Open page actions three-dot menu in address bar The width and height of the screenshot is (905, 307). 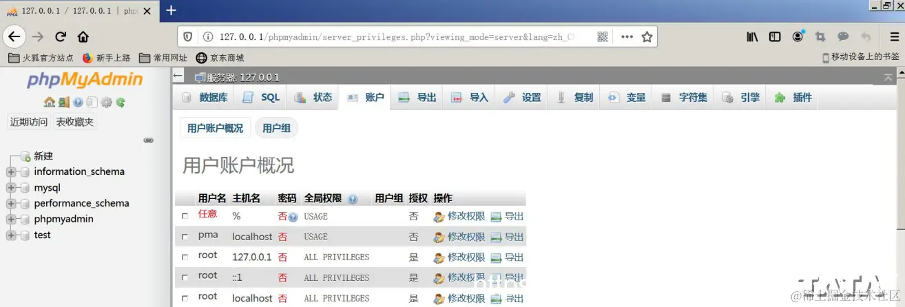627,36
